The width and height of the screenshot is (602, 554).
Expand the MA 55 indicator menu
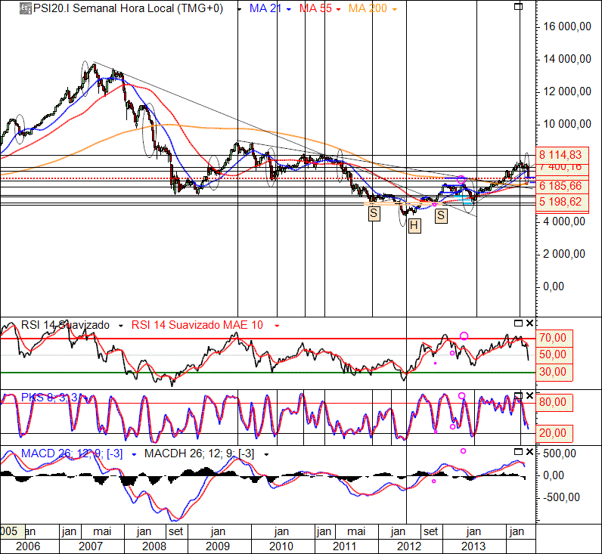(340, 9)
